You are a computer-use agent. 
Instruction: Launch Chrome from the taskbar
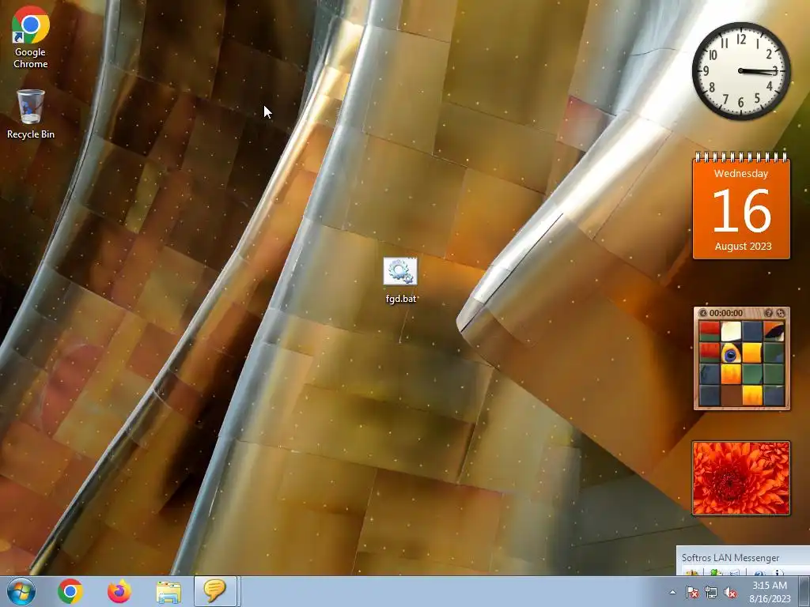pyautogui.click(x=70, y=591)
